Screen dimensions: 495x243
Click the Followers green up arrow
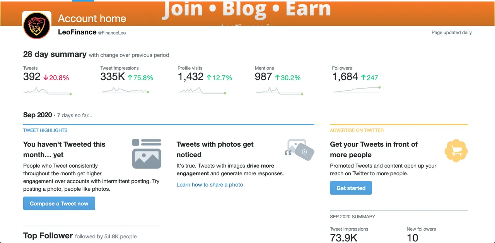coord(363,78)
